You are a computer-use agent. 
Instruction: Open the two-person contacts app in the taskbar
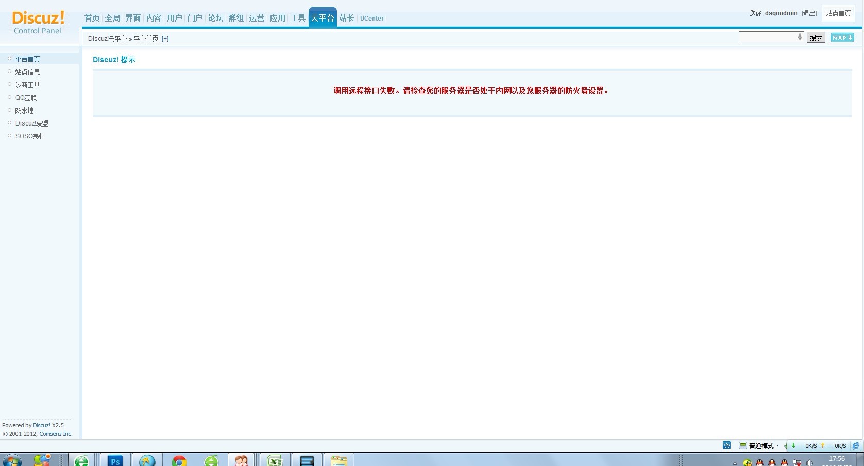click(242, 460)
